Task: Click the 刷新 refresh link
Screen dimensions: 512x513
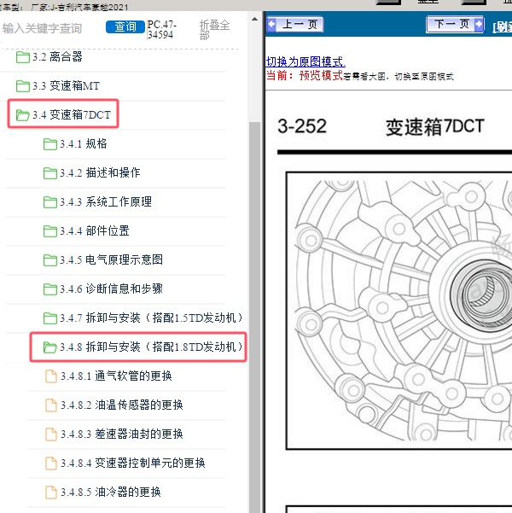Action: (502, 27)
